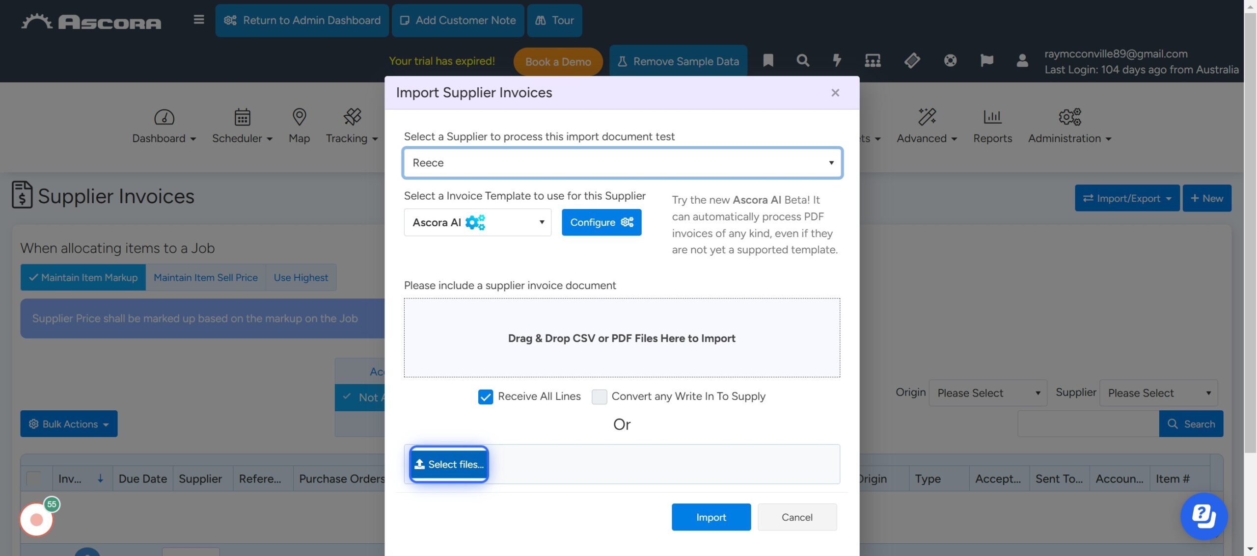
Task: Expand the Dashboard menu
Action: [164, 138]
